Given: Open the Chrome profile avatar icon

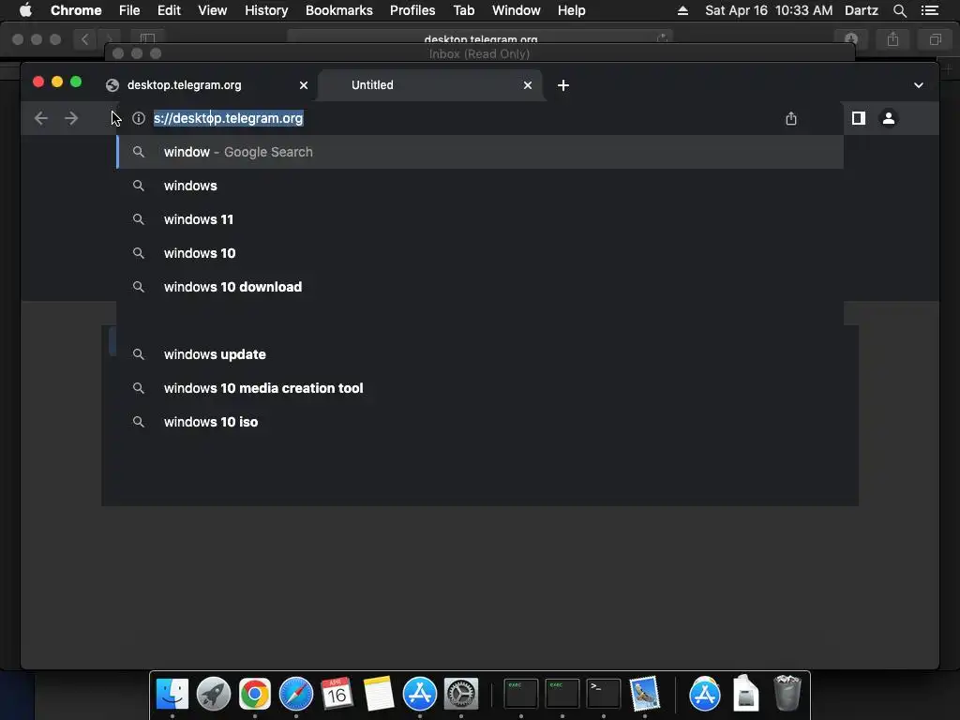Looking at the screenshot, I should (889, 118).
